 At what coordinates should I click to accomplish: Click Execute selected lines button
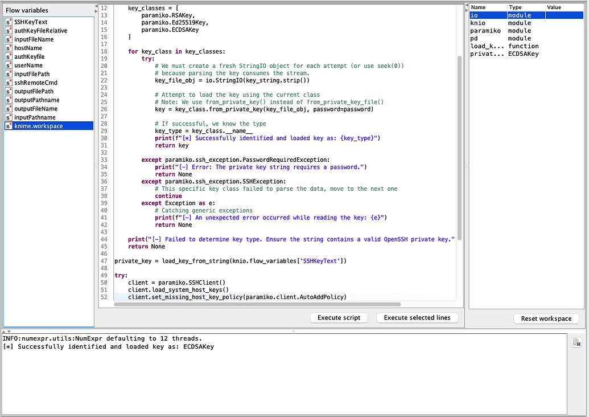coord(417,318)
